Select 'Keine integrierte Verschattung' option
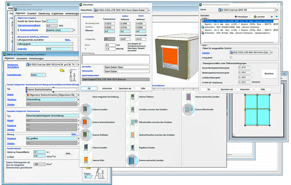Screen dimensions: 291x185 (x=105, y=97)
